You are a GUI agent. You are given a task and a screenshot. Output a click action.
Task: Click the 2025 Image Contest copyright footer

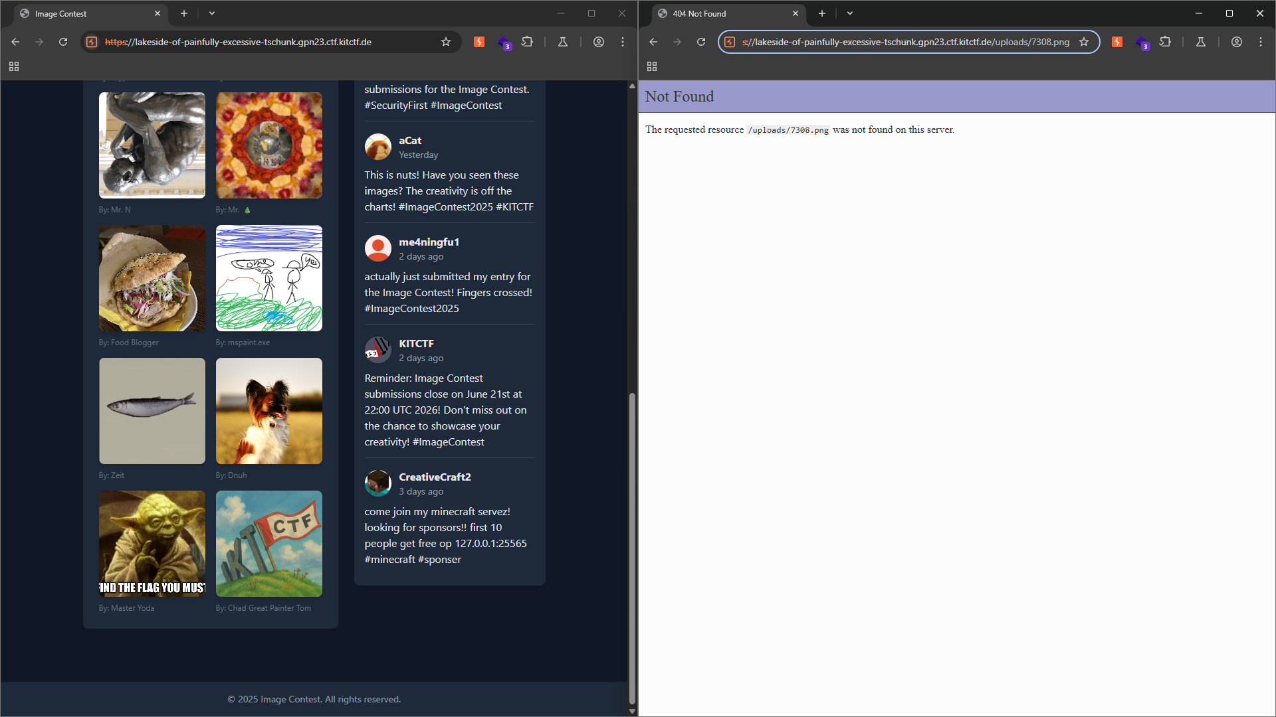click(314, 699)
